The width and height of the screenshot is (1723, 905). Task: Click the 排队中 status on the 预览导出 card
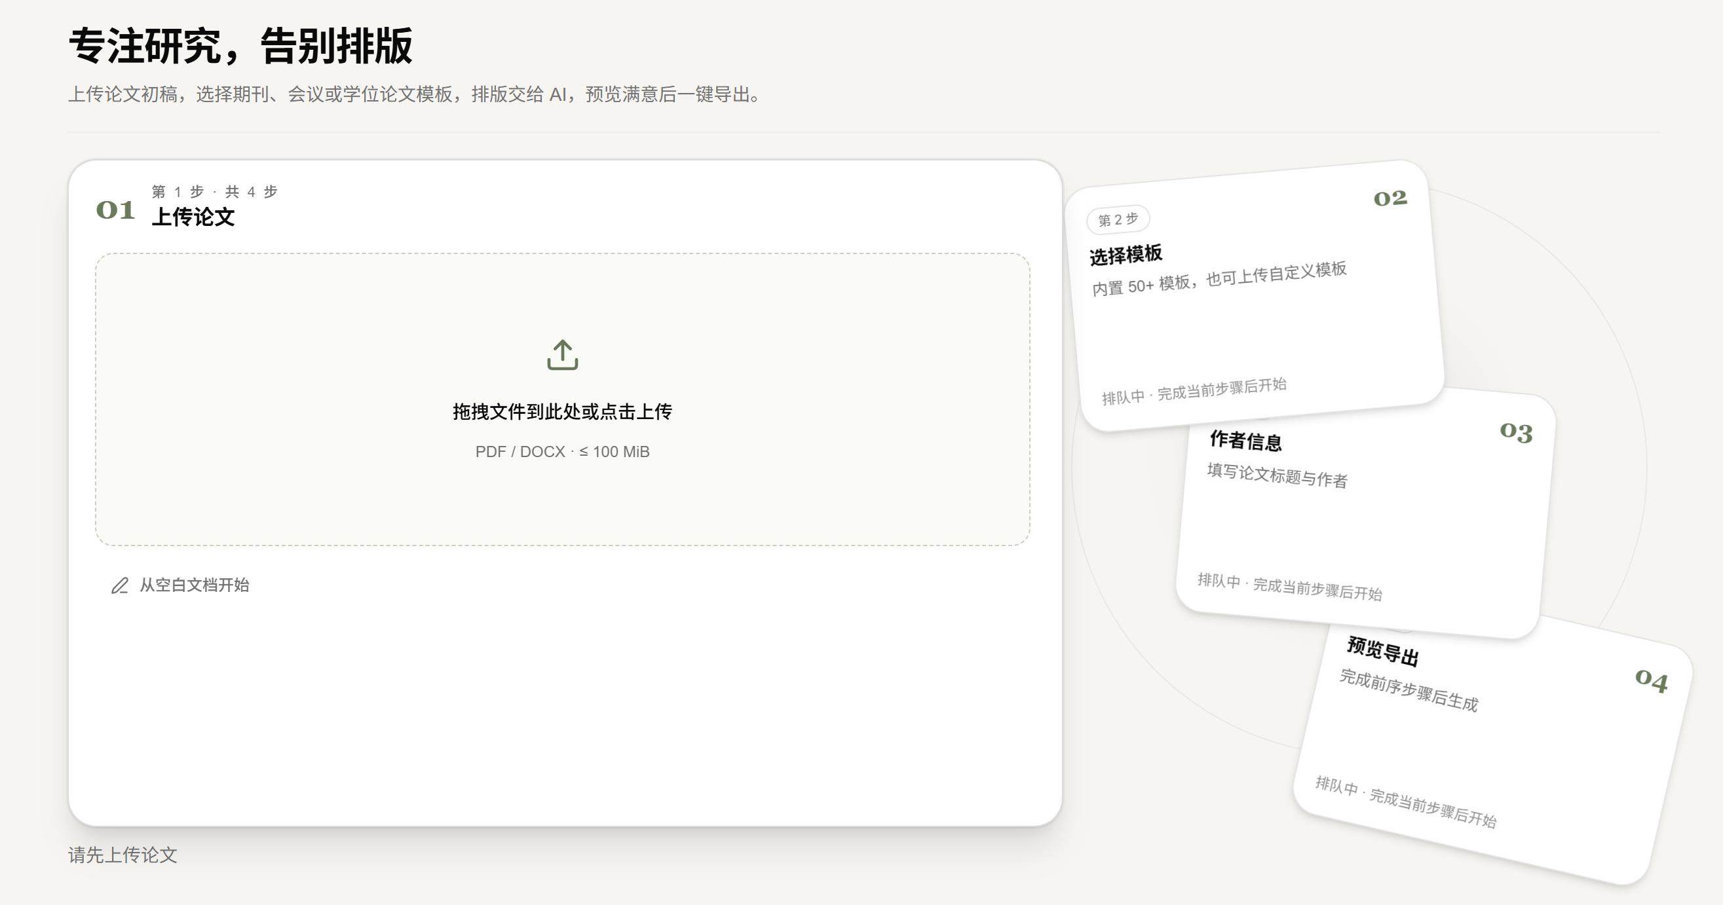[x=1405, y=802]
